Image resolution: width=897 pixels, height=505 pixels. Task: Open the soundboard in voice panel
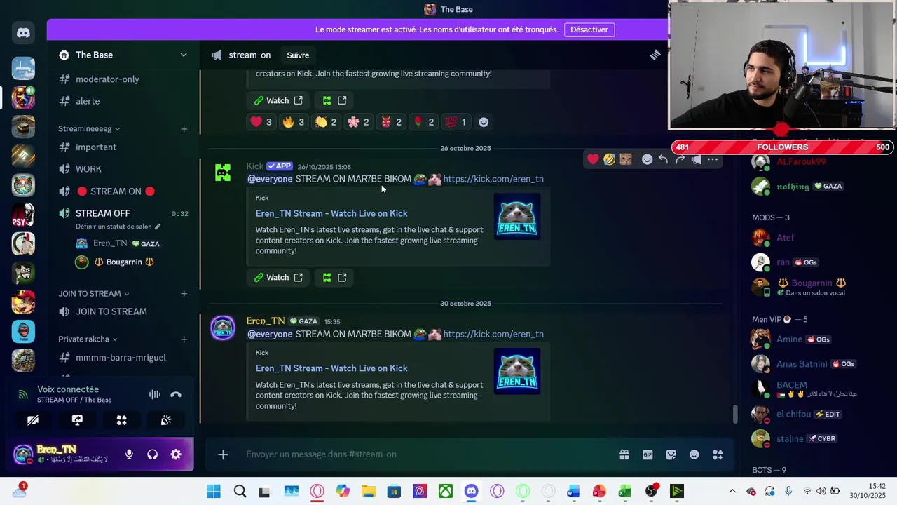click(x=166, y=420)
